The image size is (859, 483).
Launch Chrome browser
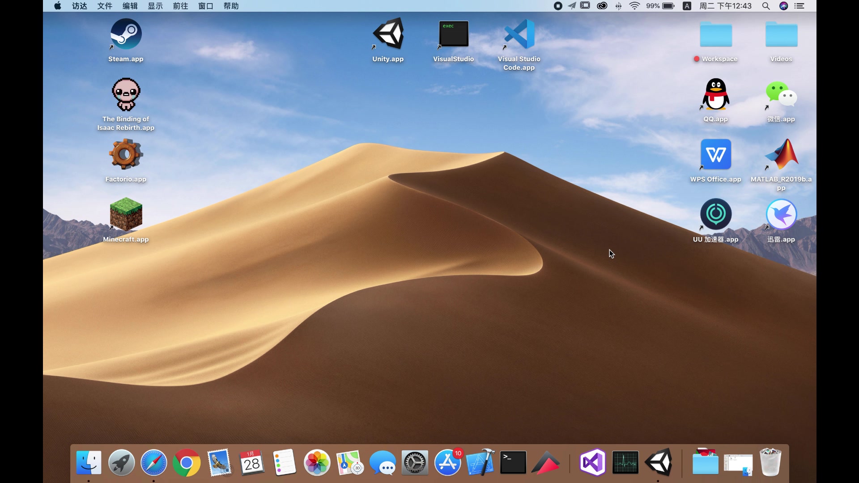(x=186, y=462)
